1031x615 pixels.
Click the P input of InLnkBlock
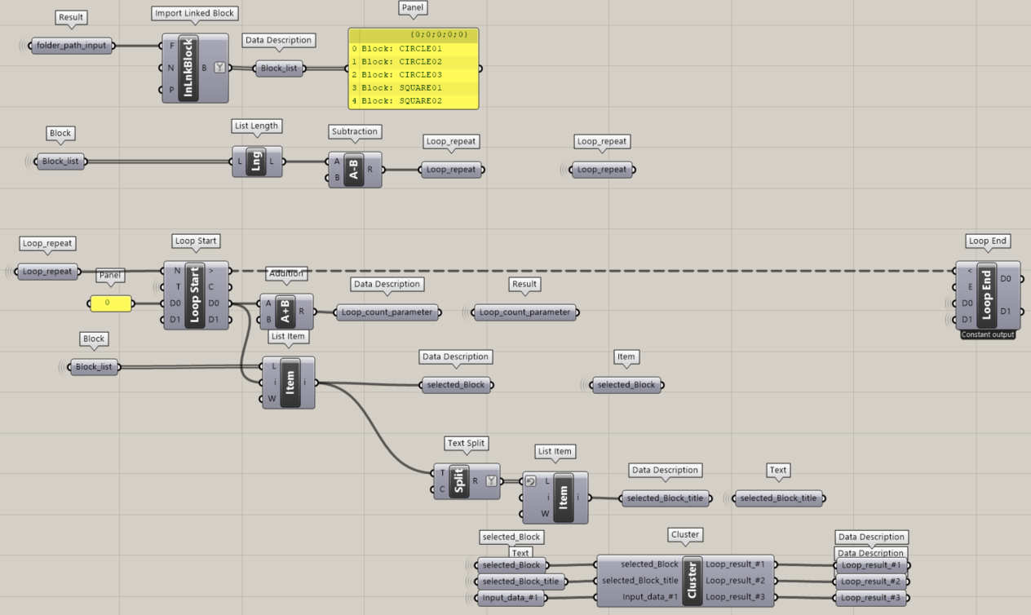170,90
